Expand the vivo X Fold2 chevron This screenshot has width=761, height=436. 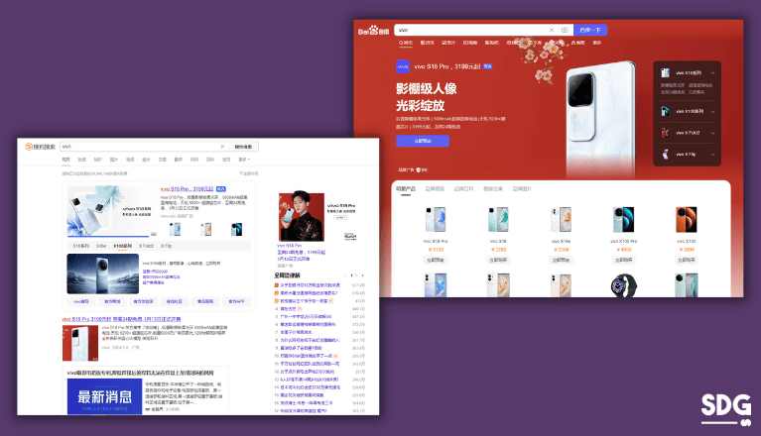(712, 133)
